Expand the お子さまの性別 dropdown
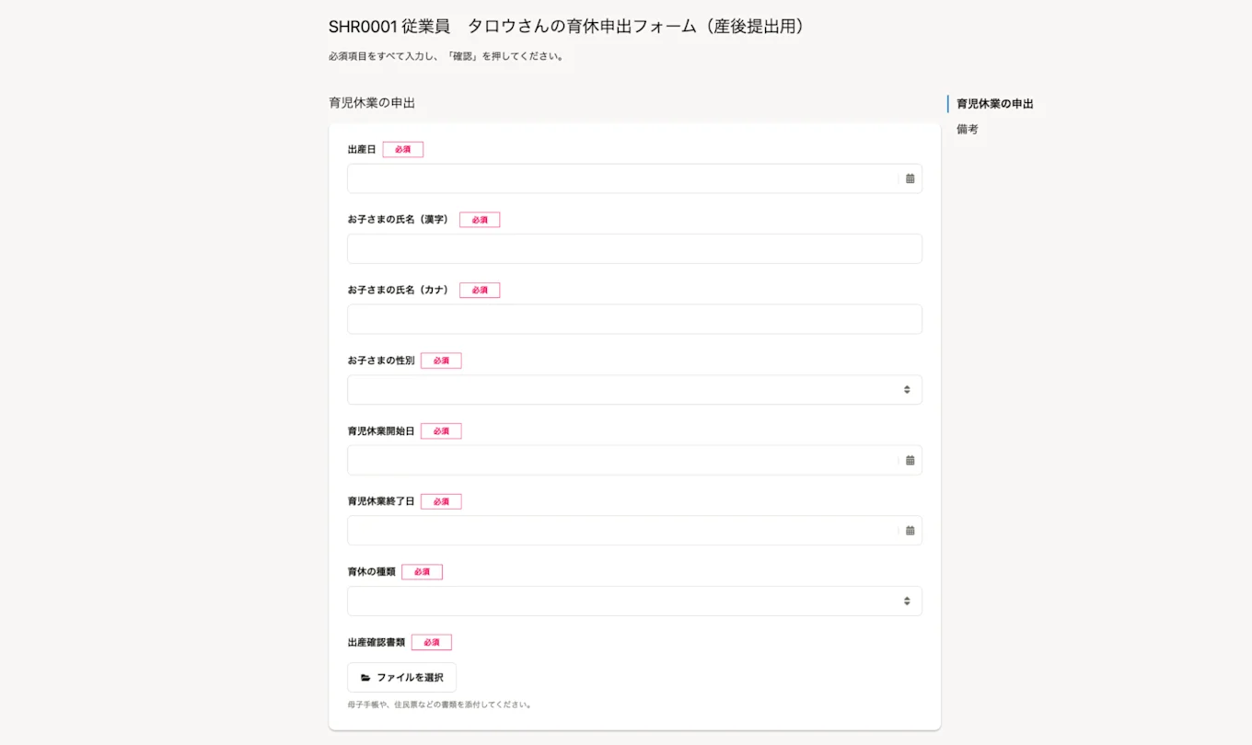Screen dimensions: 1252x745 (x=634, y=390)
